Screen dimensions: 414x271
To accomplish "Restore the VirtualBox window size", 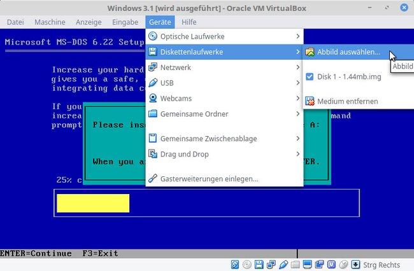I will tap(387, 8).
